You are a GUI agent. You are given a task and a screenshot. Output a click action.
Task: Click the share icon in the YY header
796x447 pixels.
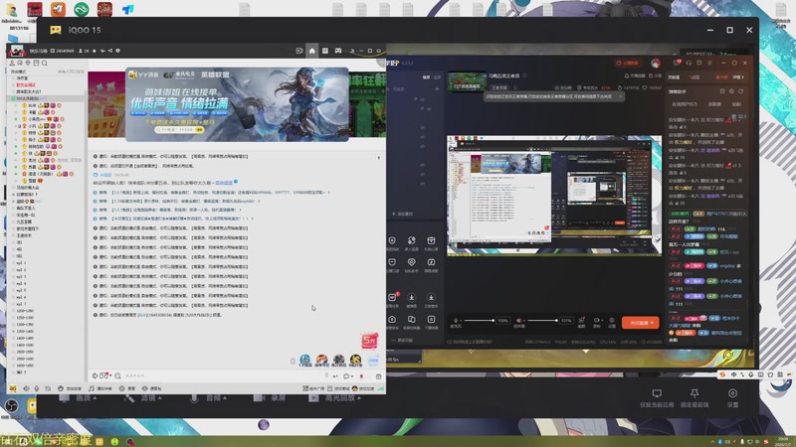point(110,51)
